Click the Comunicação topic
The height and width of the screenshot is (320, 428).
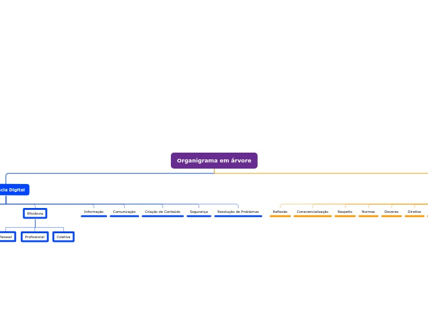coord(124,212)
